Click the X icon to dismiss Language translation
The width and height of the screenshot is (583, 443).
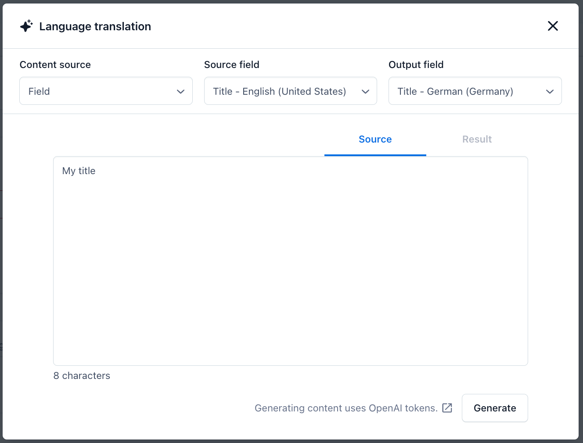coord(553,26)
